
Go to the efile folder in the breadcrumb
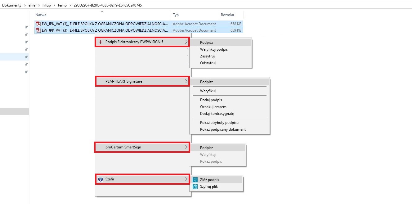[32, 5]
